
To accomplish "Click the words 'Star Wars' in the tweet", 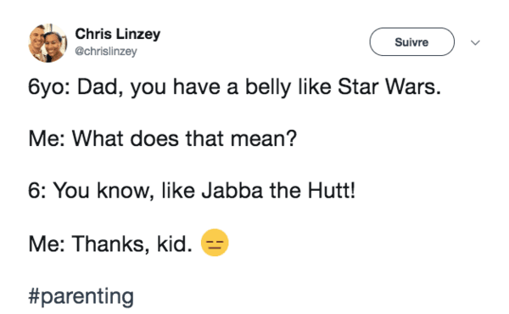I will [x=389, y=87].
